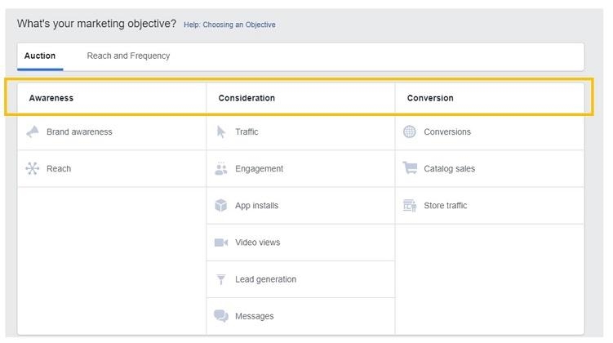Screen dimensions: 613x343
Task: Click the Consideration column header
Action: (247, 98)
